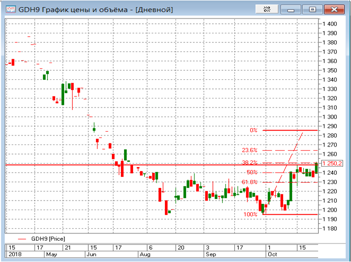
Task: Maximize the GDH9 chart window
Action: 312,9
